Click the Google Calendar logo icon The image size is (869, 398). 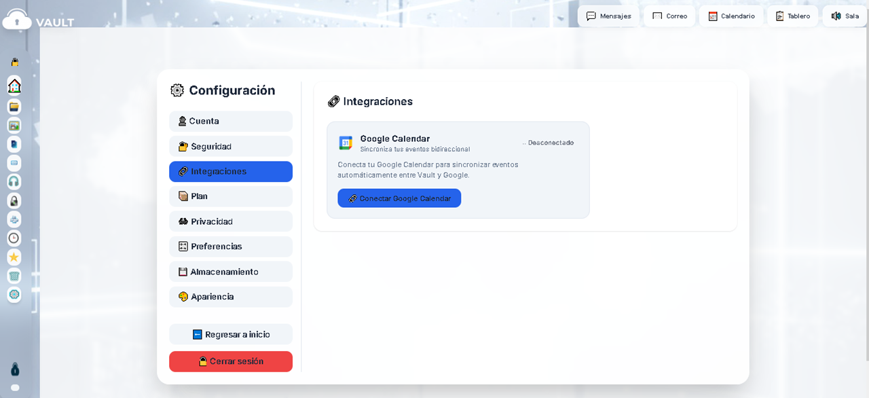tap(346, 143)
